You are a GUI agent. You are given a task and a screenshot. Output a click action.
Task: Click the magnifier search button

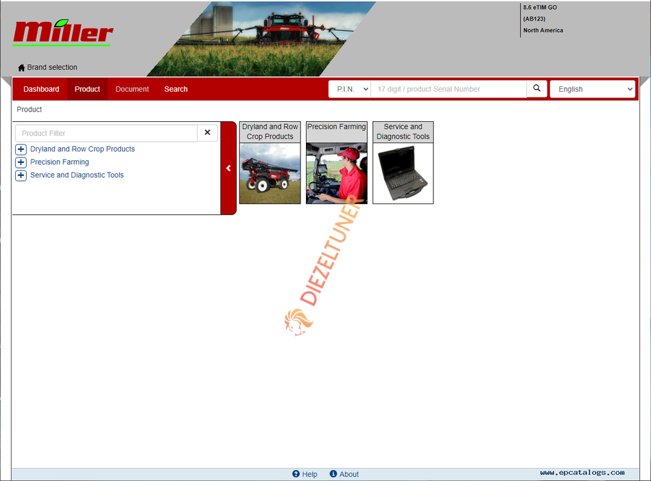coord(537,88)
